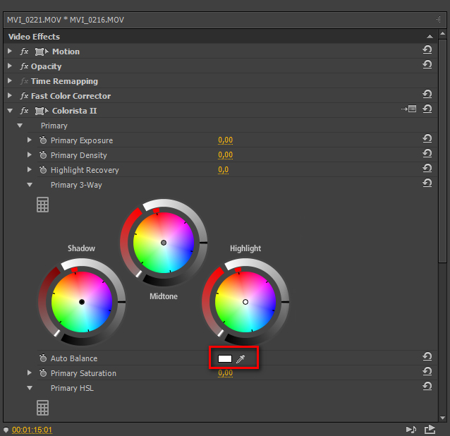The image size is (450, 436).
Task: Expand Fast Color Corrector effect
Action: (10, 95)
